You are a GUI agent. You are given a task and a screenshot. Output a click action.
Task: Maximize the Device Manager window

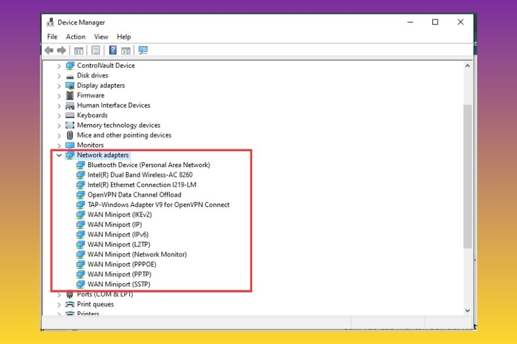(x=435, y=22)
